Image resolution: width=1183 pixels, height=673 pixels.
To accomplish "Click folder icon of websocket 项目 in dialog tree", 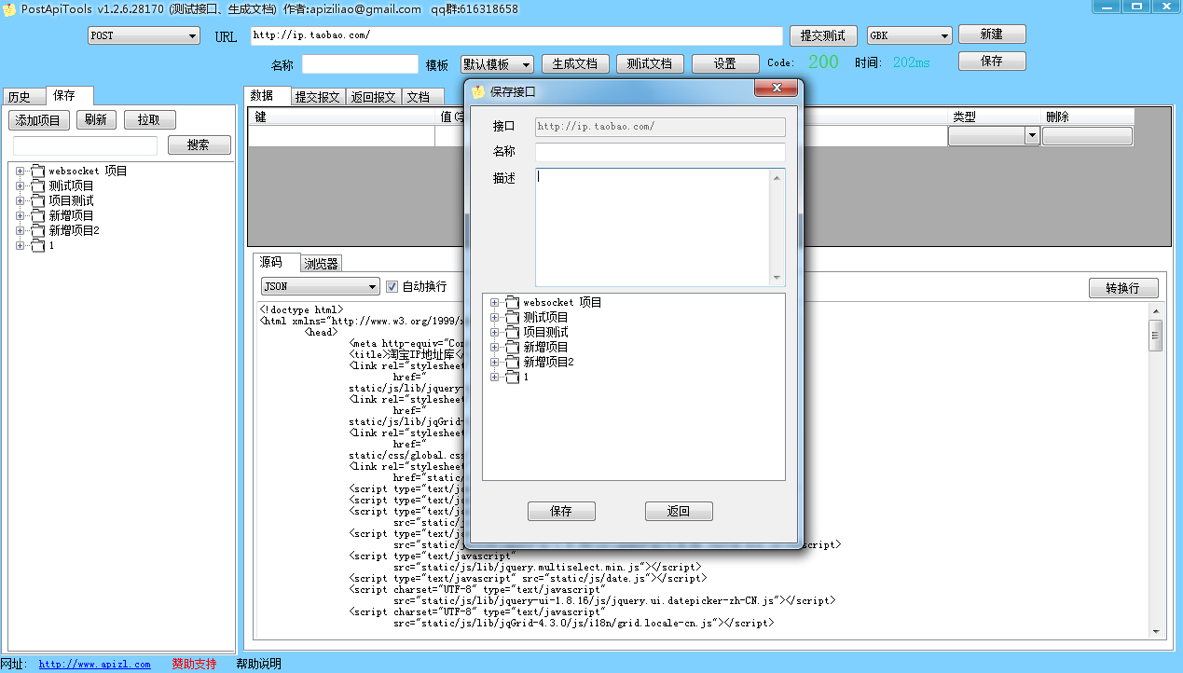I will pyautogui.click(x=512, y=302).
